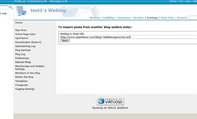197x119 pixels.
Task: Open the Summary tab
Action: click(x=124, y=18)
